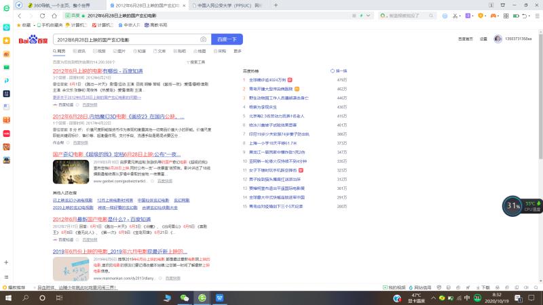This screenshot has width=543, height=305.
Task: Open result 2012年6月最新国产电影是什么
Action: tap(102, 219)
